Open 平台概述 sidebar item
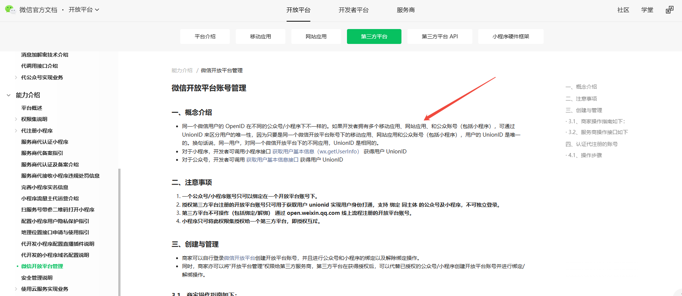The image size is (682, 296). point(32,108)
